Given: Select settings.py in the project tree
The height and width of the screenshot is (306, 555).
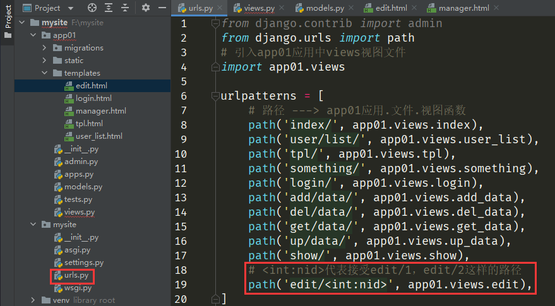Looking at the screenshot, I should [x=83, y=262].
